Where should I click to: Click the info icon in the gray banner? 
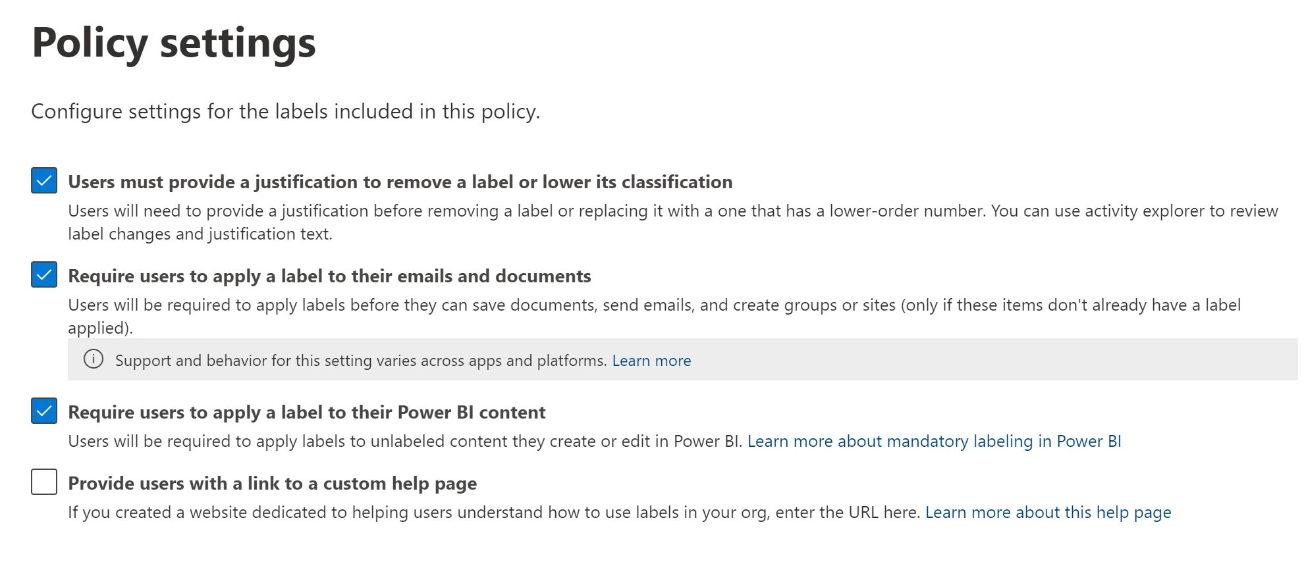click(x=94, y=359)
